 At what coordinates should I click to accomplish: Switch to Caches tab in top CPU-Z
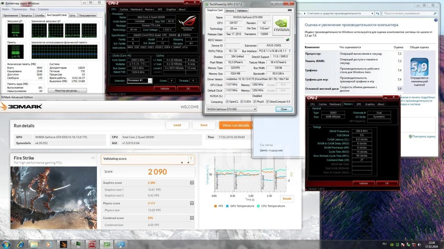pos(124,9)
